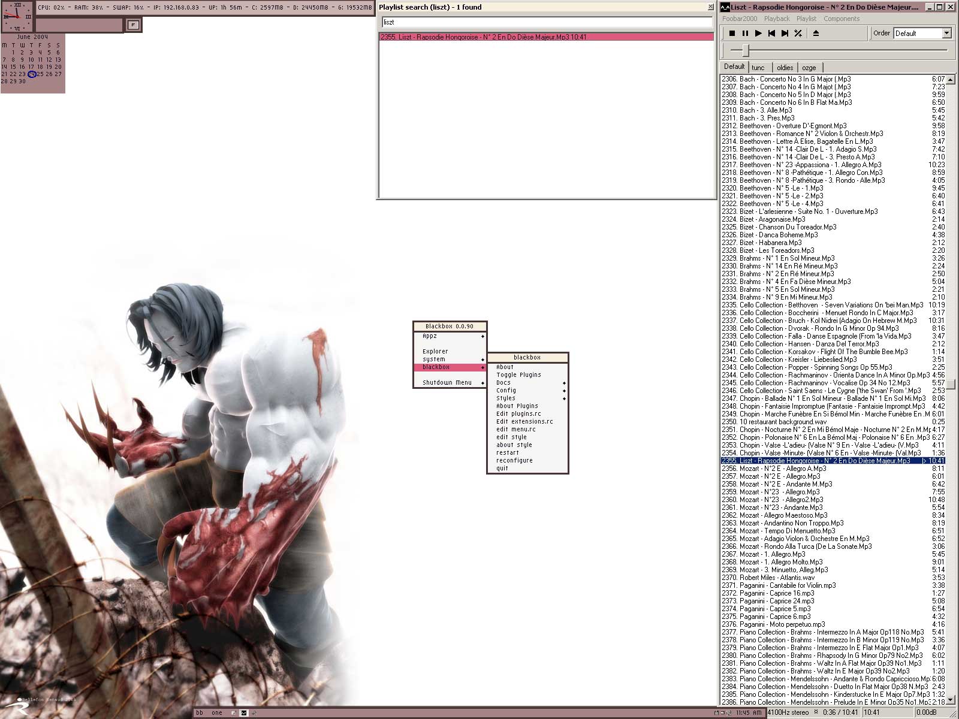Click the bb workspace label in the taskbar
The image size is (959, 719).
(x=200, y=713)
